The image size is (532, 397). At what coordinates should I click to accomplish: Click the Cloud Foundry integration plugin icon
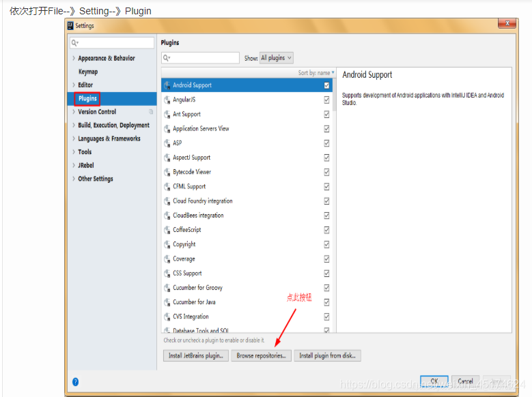pyautogui.click(x=167, y=201)
